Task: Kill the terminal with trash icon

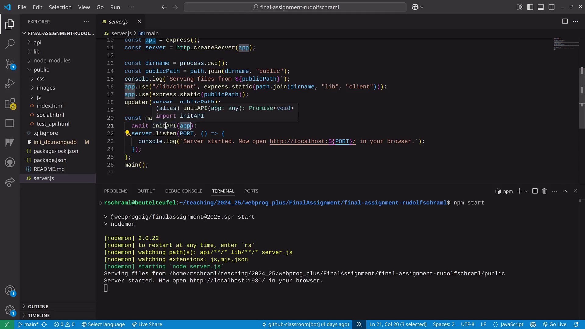Action: tap(544, 191)
